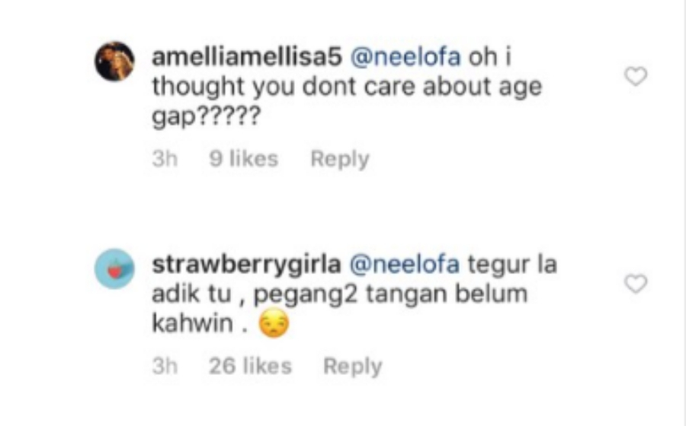Open the amelliamellisa5 username link
686x426 pixels.
pyautogui.click(x=247, y=57)
